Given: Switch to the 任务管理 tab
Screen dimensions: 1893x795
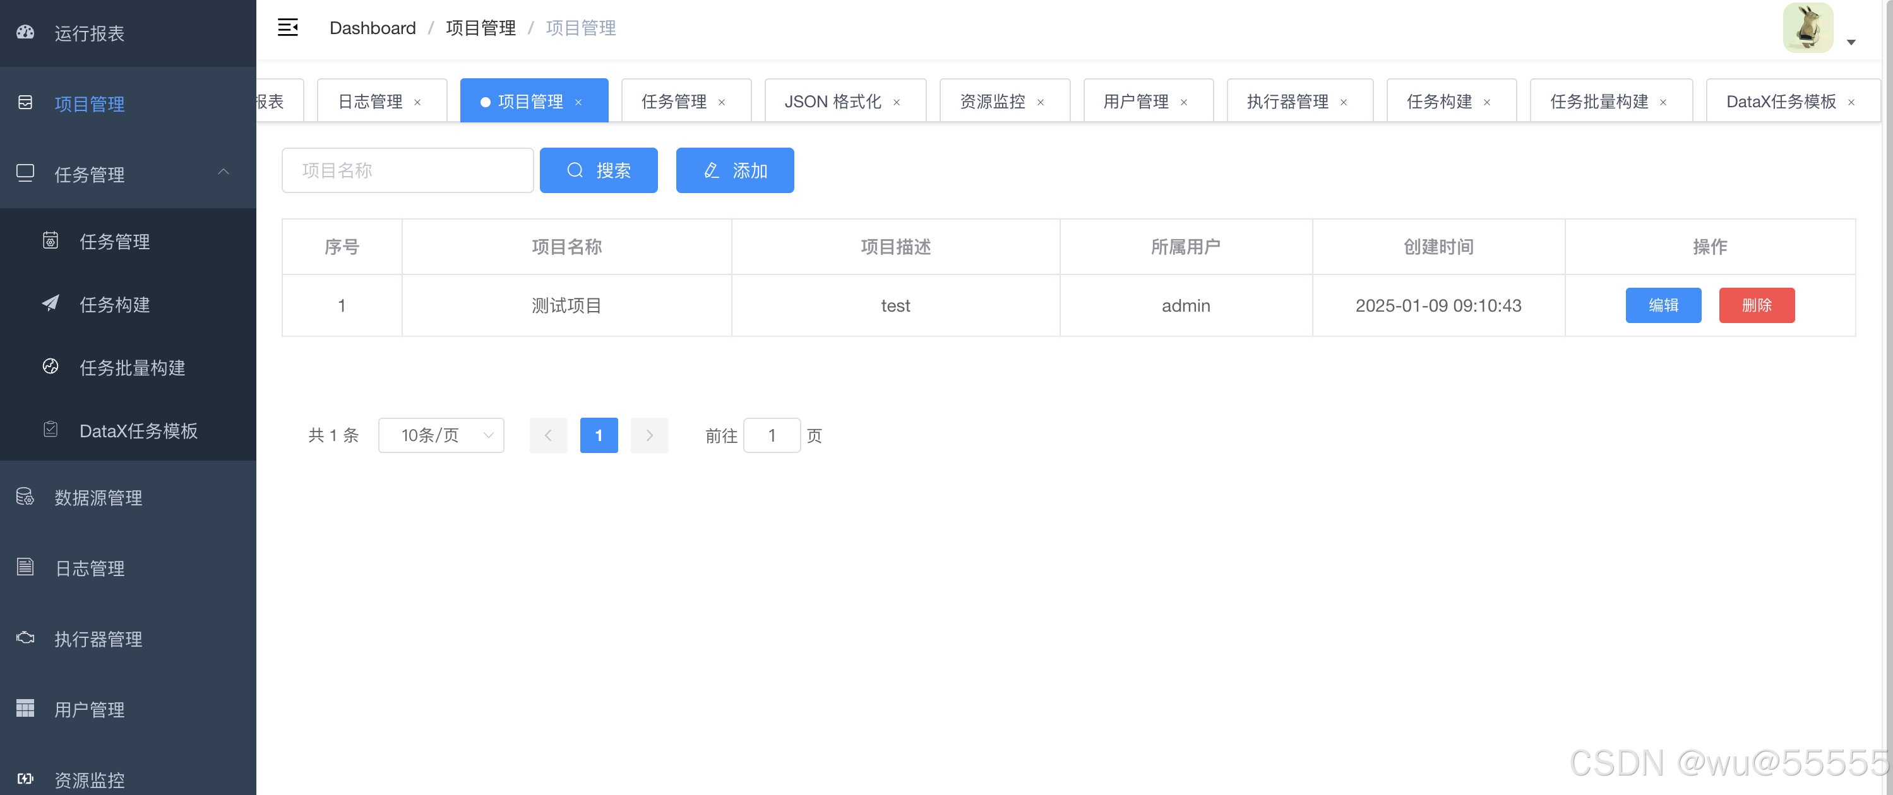Looking at the screenshot, I should [674, 102].
